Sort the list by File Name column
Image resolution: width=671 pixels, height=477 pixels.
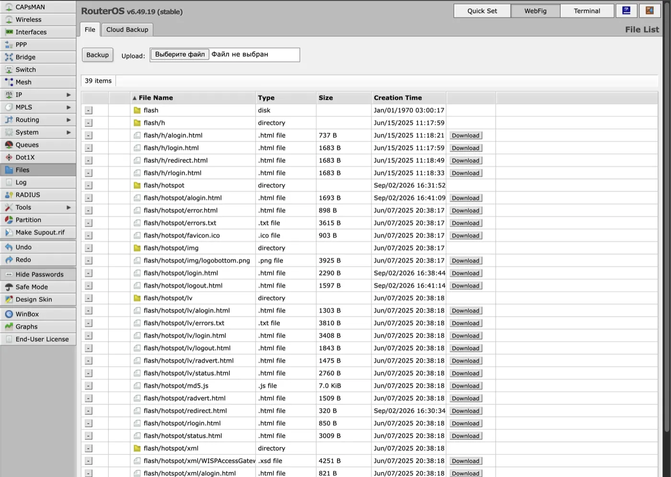point(193,98)
